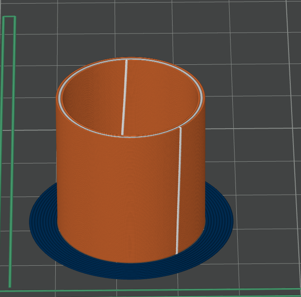
Task: Click the white seam line on the cylinder's outer wall
Action: (x=179, y=192)
